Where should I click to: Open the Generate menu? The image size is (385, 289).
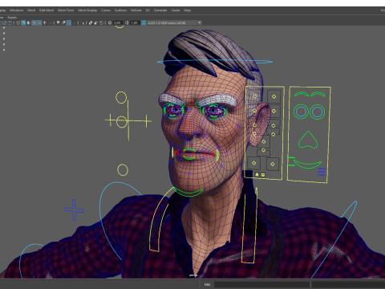160,10
